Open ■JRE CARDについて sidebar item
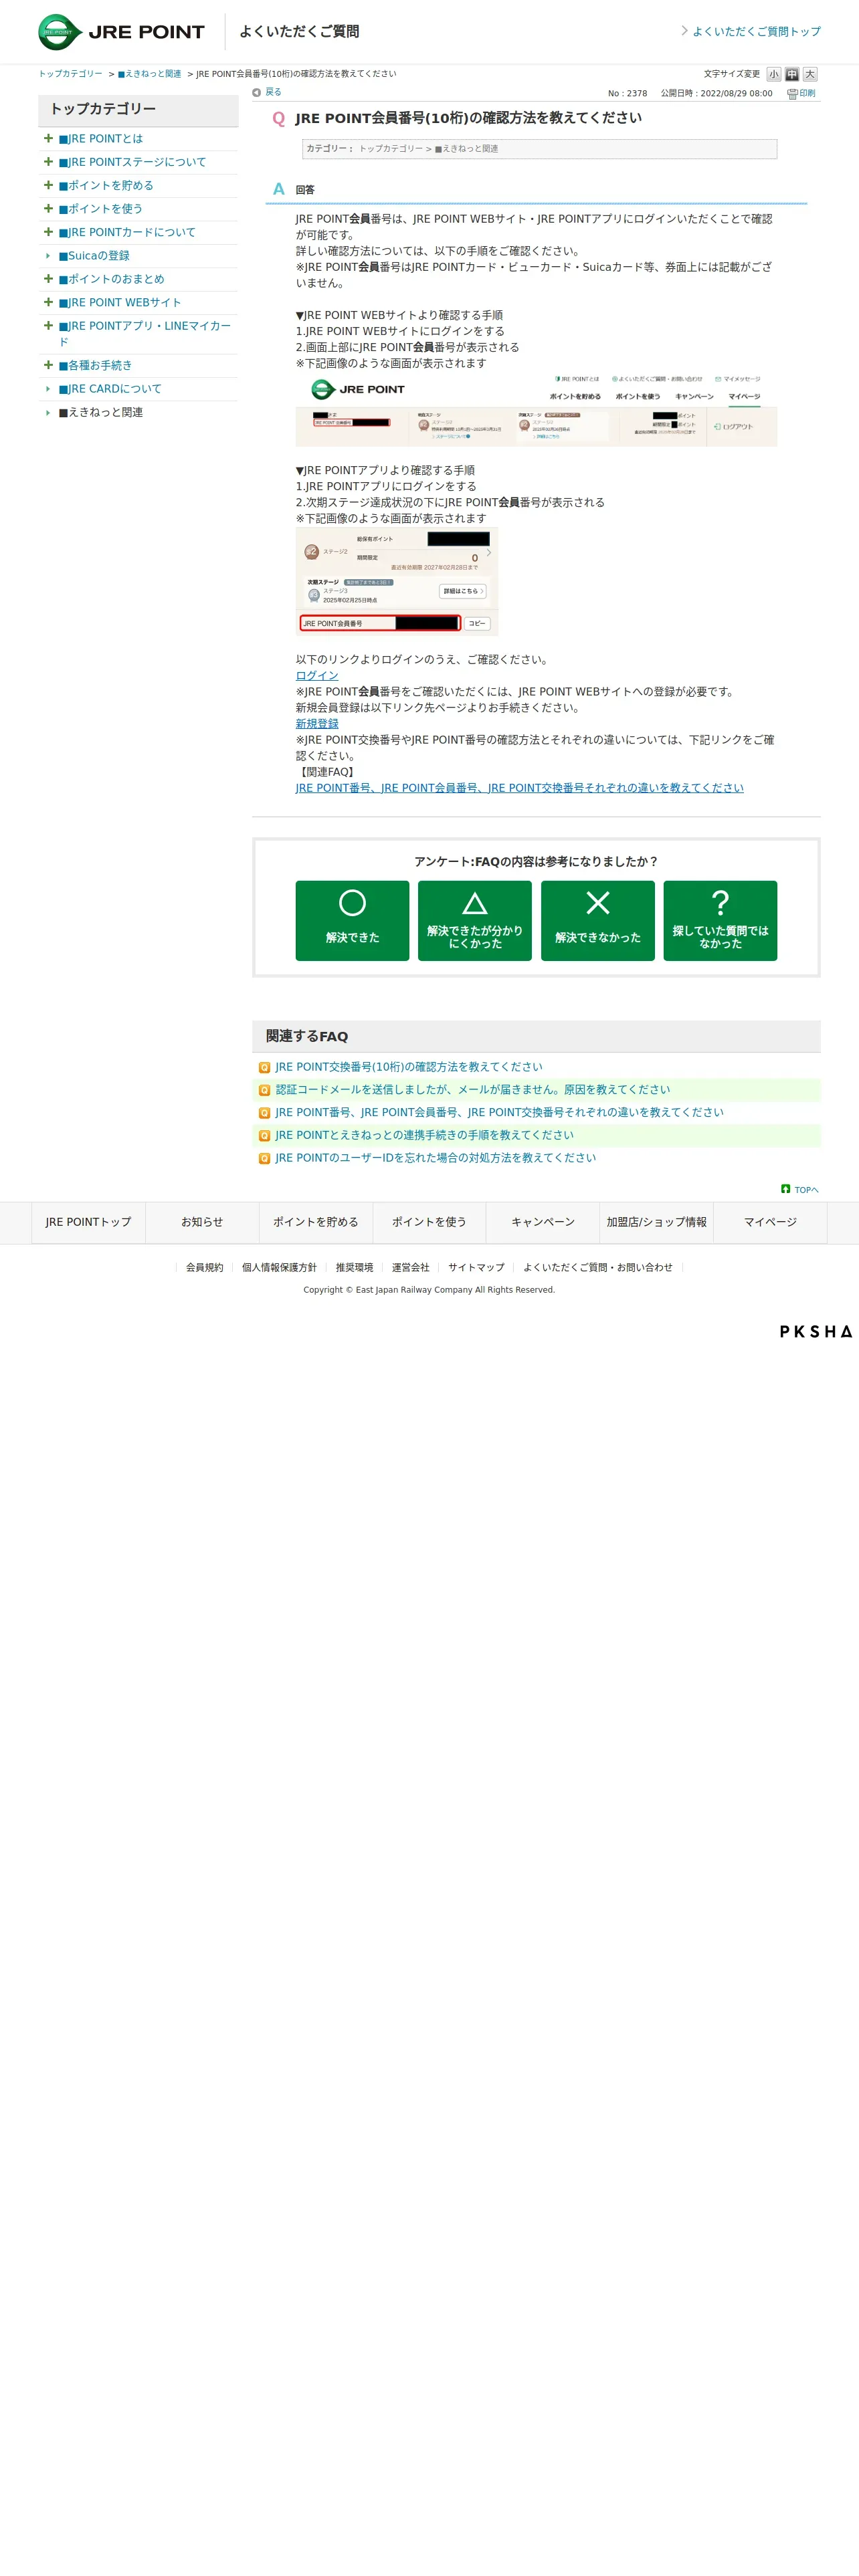 110,389
